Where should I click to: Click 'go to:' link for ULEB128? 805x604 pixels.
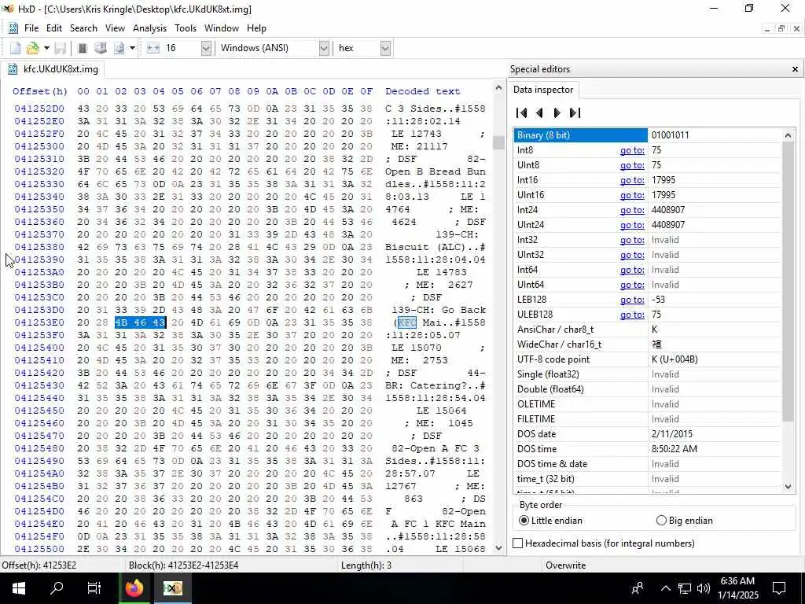(x=632, y=315)
